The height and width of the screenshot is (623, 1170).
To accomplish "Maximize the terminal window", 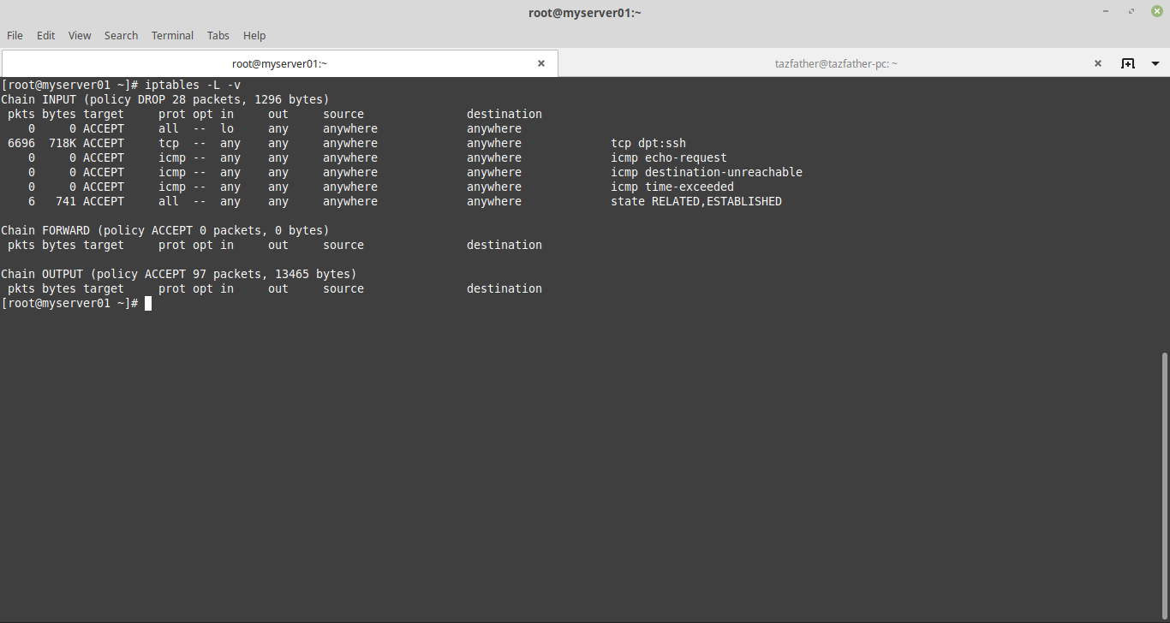I will [x=1131, y=11].
